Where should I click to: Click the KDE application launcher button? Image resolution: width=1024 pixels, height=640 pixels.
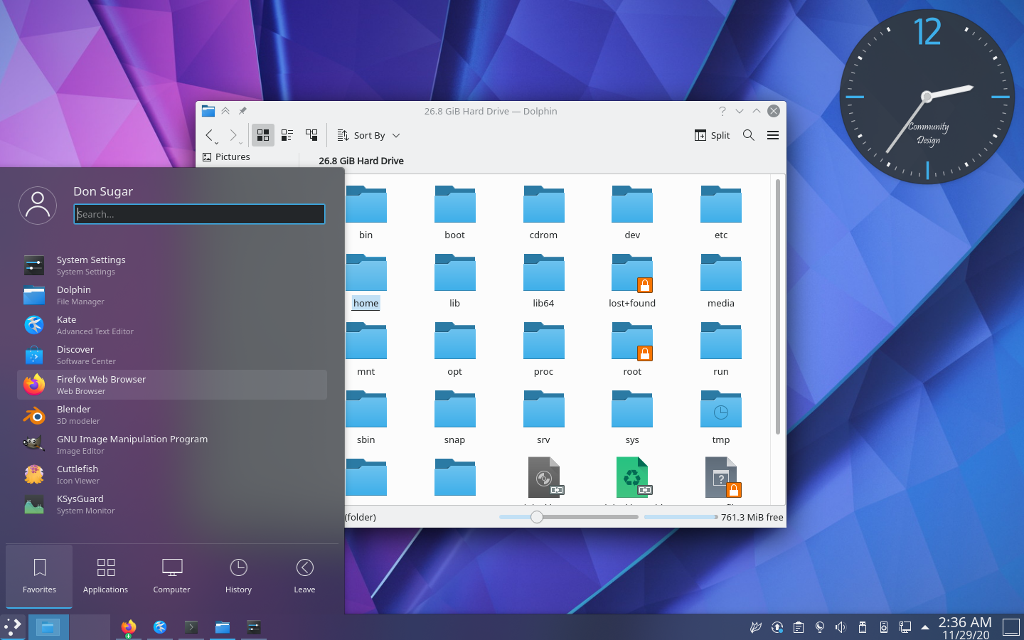click(x=13, y=627)
